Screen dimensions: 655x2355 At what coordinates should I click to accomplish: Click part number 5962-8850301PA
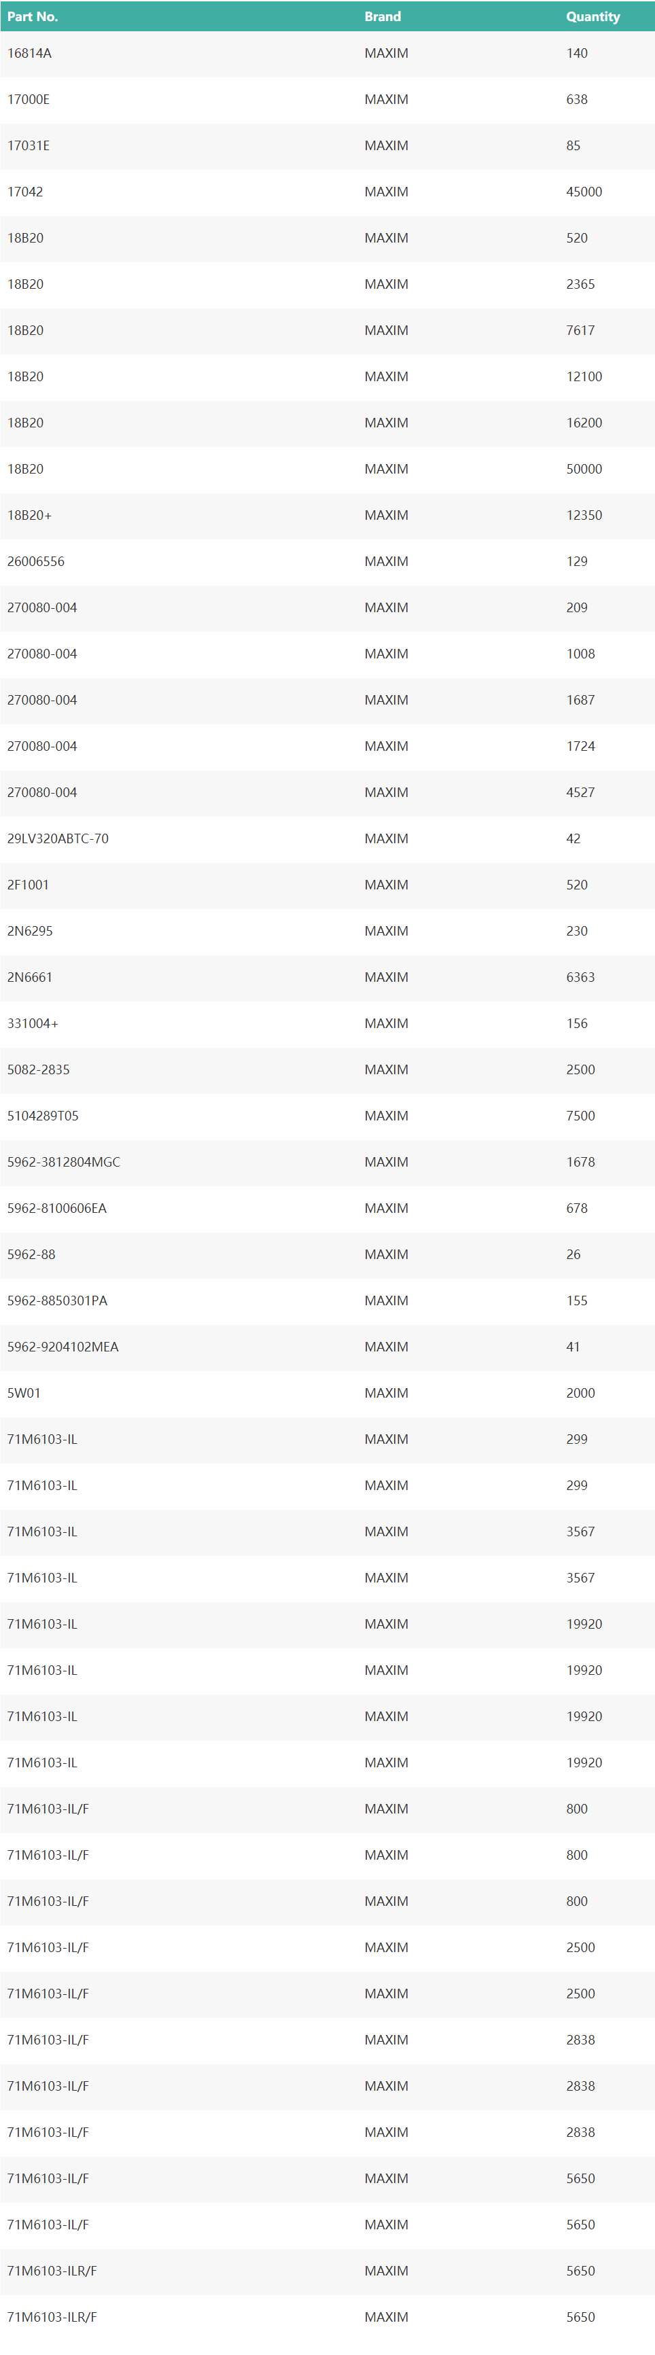tap(58, 1301)
